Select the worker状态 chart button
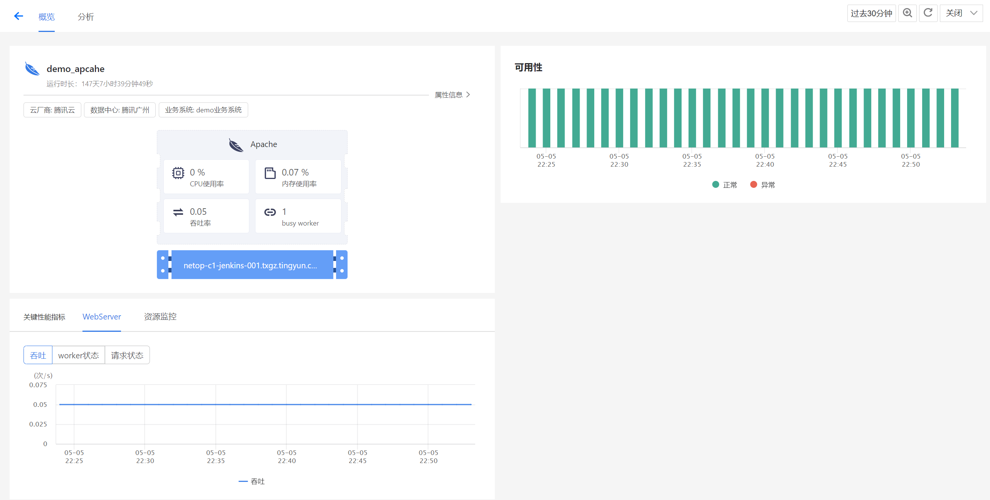Screen dimensions: 990x500 [x=79, y=355]
